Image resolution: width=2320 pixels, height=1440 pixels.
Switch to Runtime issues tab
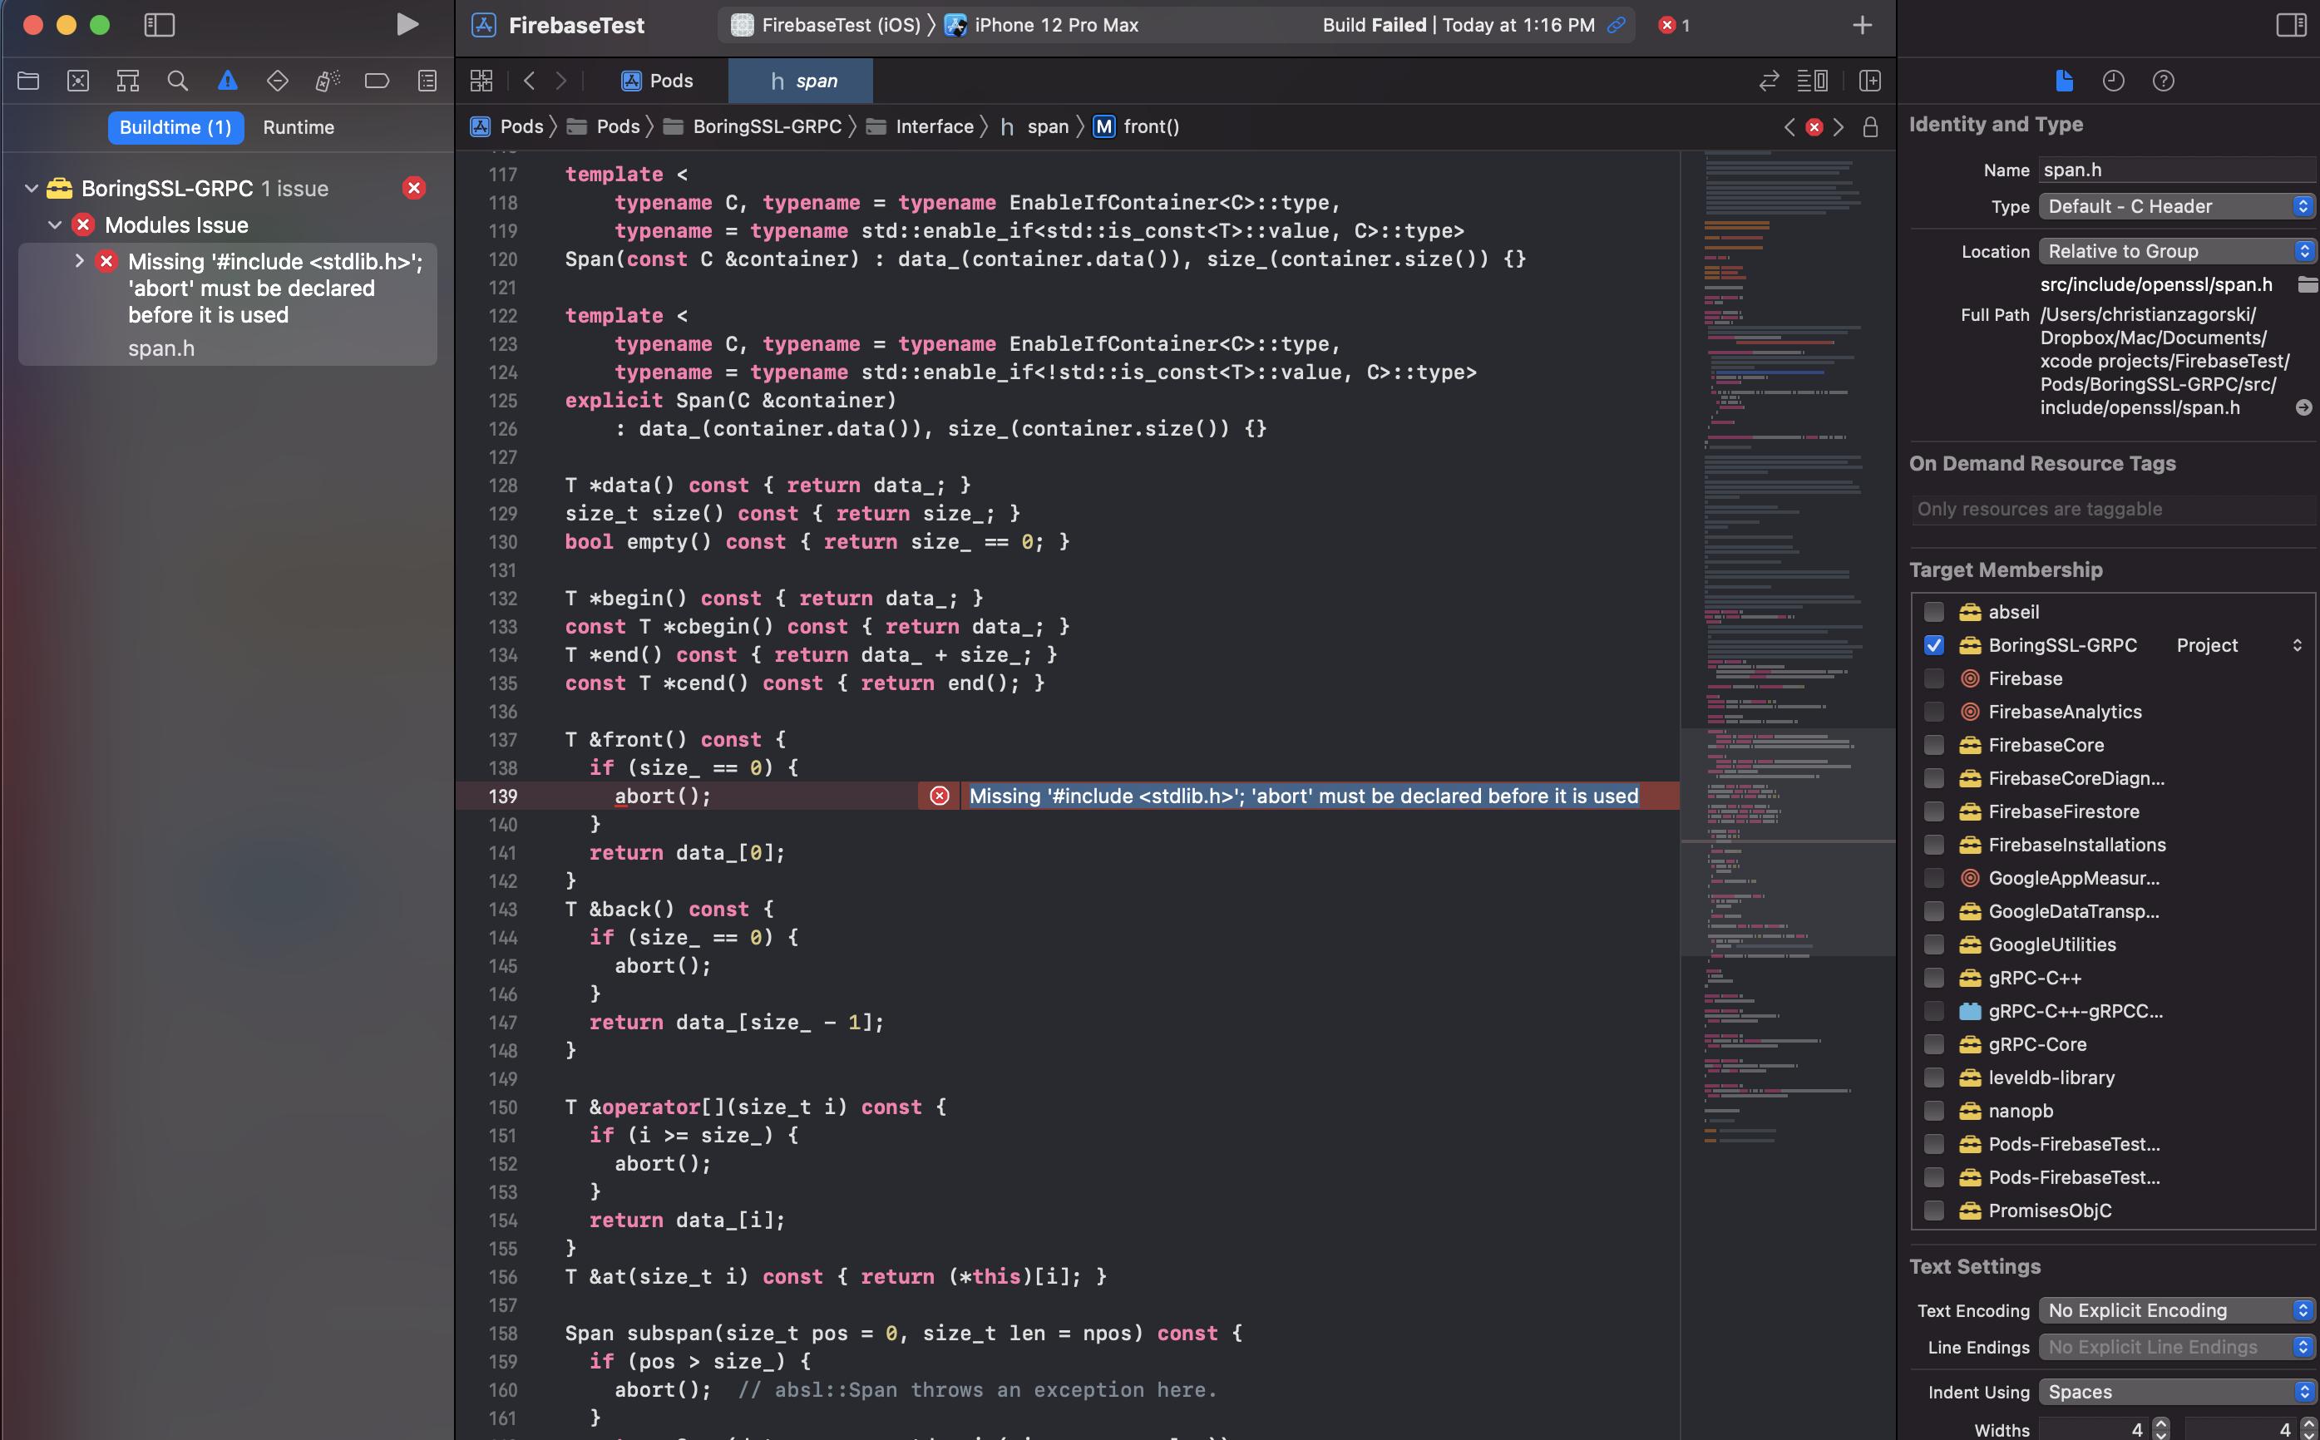click(298, 127)
